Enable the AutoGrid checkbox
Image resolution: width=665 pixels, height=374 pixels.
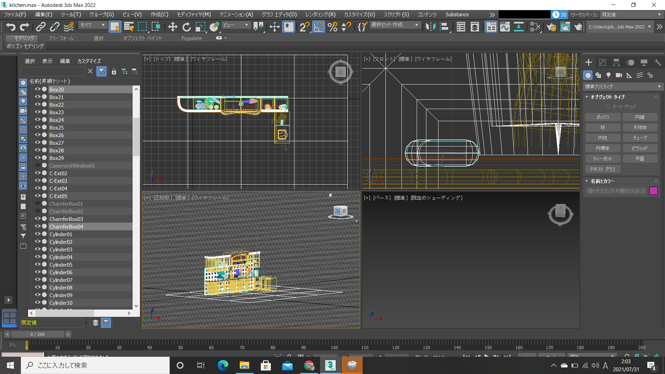click(608, 107)
